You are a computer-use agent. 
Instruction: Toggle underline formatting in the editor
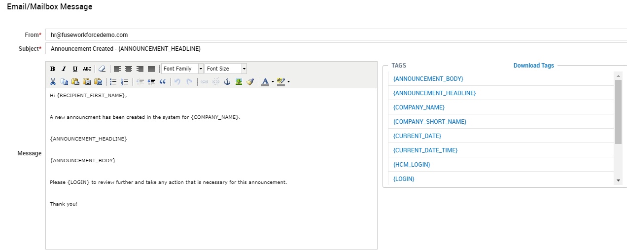[75, 69]
